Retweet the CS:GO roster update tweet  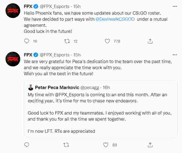coord(67,41)
